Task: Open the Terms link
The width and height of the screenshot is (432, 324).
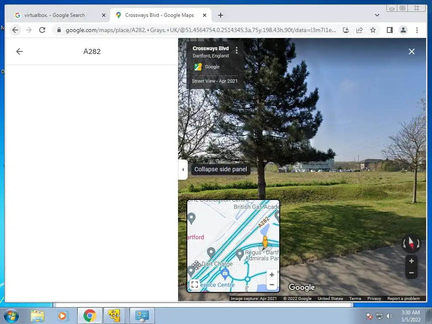Action: [x=355, y=298]
